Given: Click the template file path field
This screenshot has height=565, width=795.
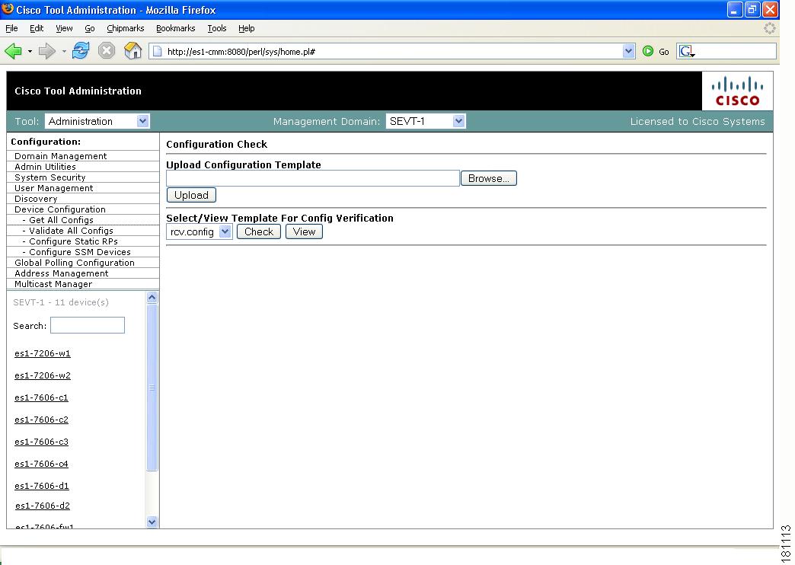Looking at the screenshot, I should tap(313, 178).
